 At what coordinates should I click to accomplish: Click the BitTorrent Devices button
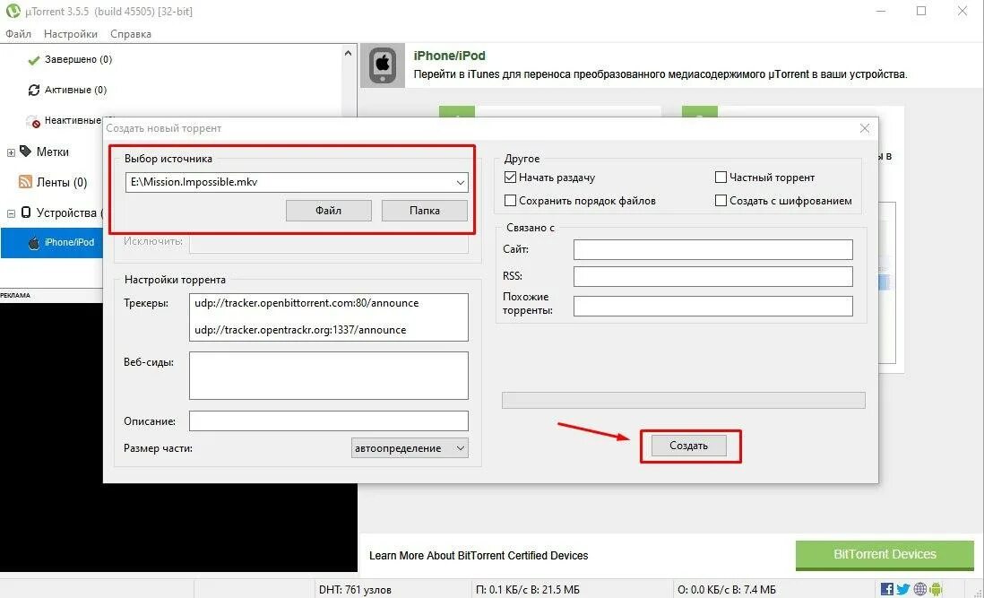click(x=885, y=555)
